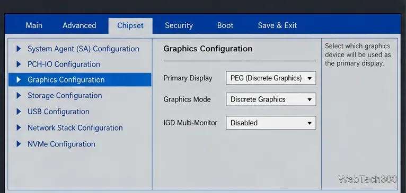
Task: Expand the Storage Configuration arrow
Action: coord(19,96)
